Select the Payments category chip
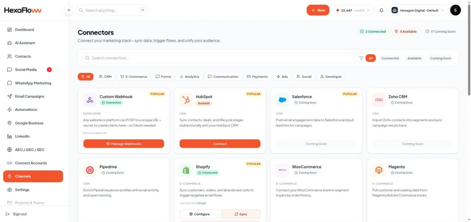 pos(257,77)
